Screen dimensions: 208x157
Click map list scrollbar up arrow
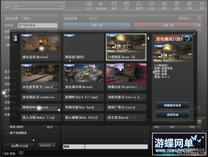pos(148,35)
